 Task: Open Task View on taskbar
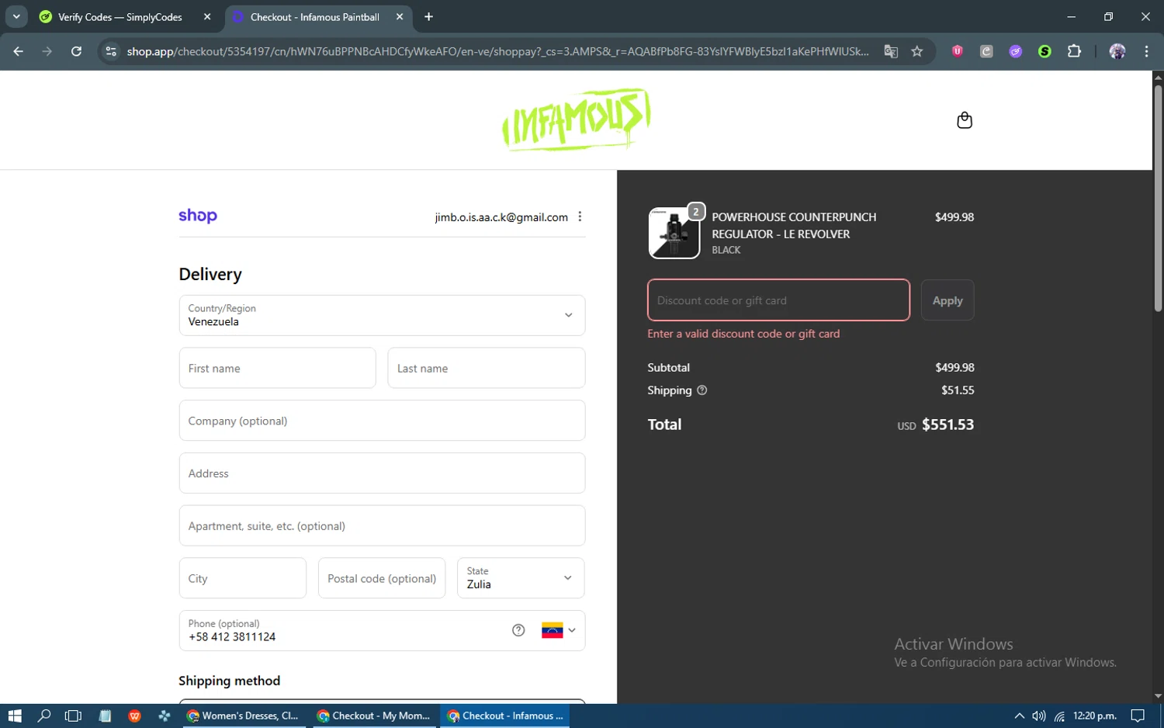73,716
